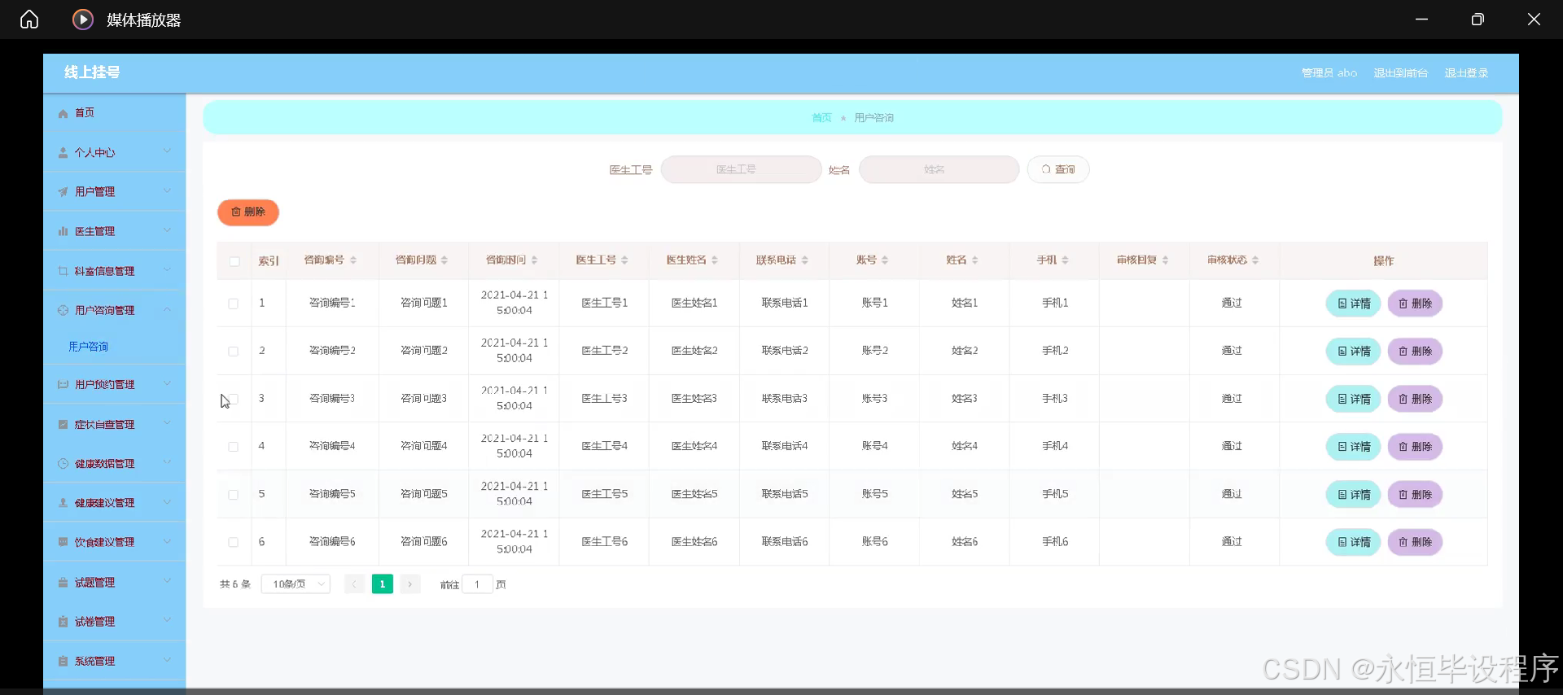
Task: Open 详情 for 咨询编号1 row
Action: tap(1354, 304)
